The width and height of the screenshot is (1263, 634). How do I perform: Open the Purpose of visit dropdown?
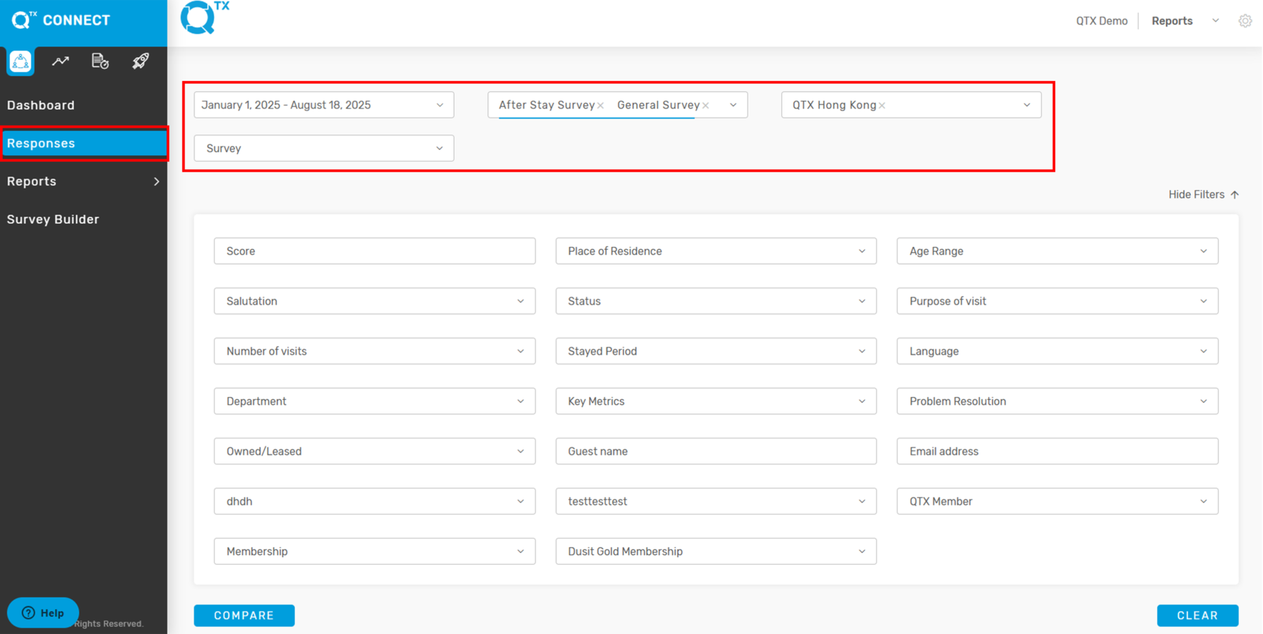pos(1057,301)
